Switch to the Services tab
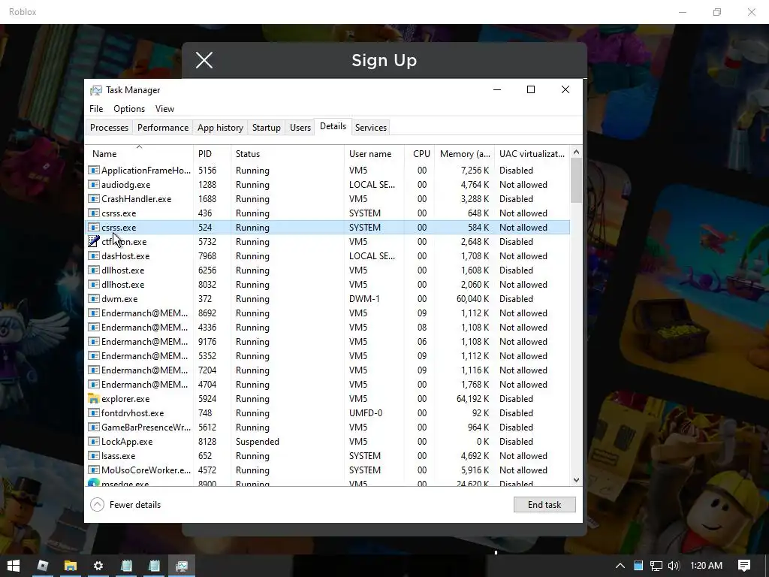 coord(371,128)
